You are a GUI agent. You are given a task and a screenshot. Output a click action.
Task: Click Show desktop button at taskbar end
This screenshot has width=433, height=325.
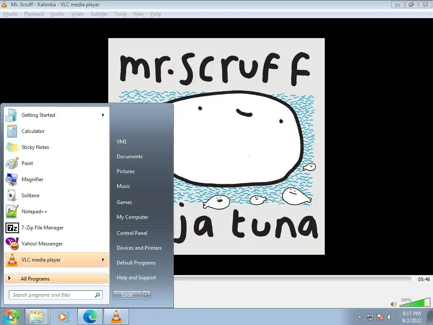point(430,317)
